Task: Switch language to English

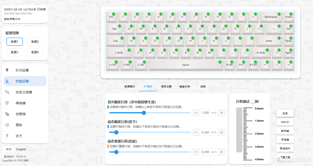Action: click(x=21, y=149)
